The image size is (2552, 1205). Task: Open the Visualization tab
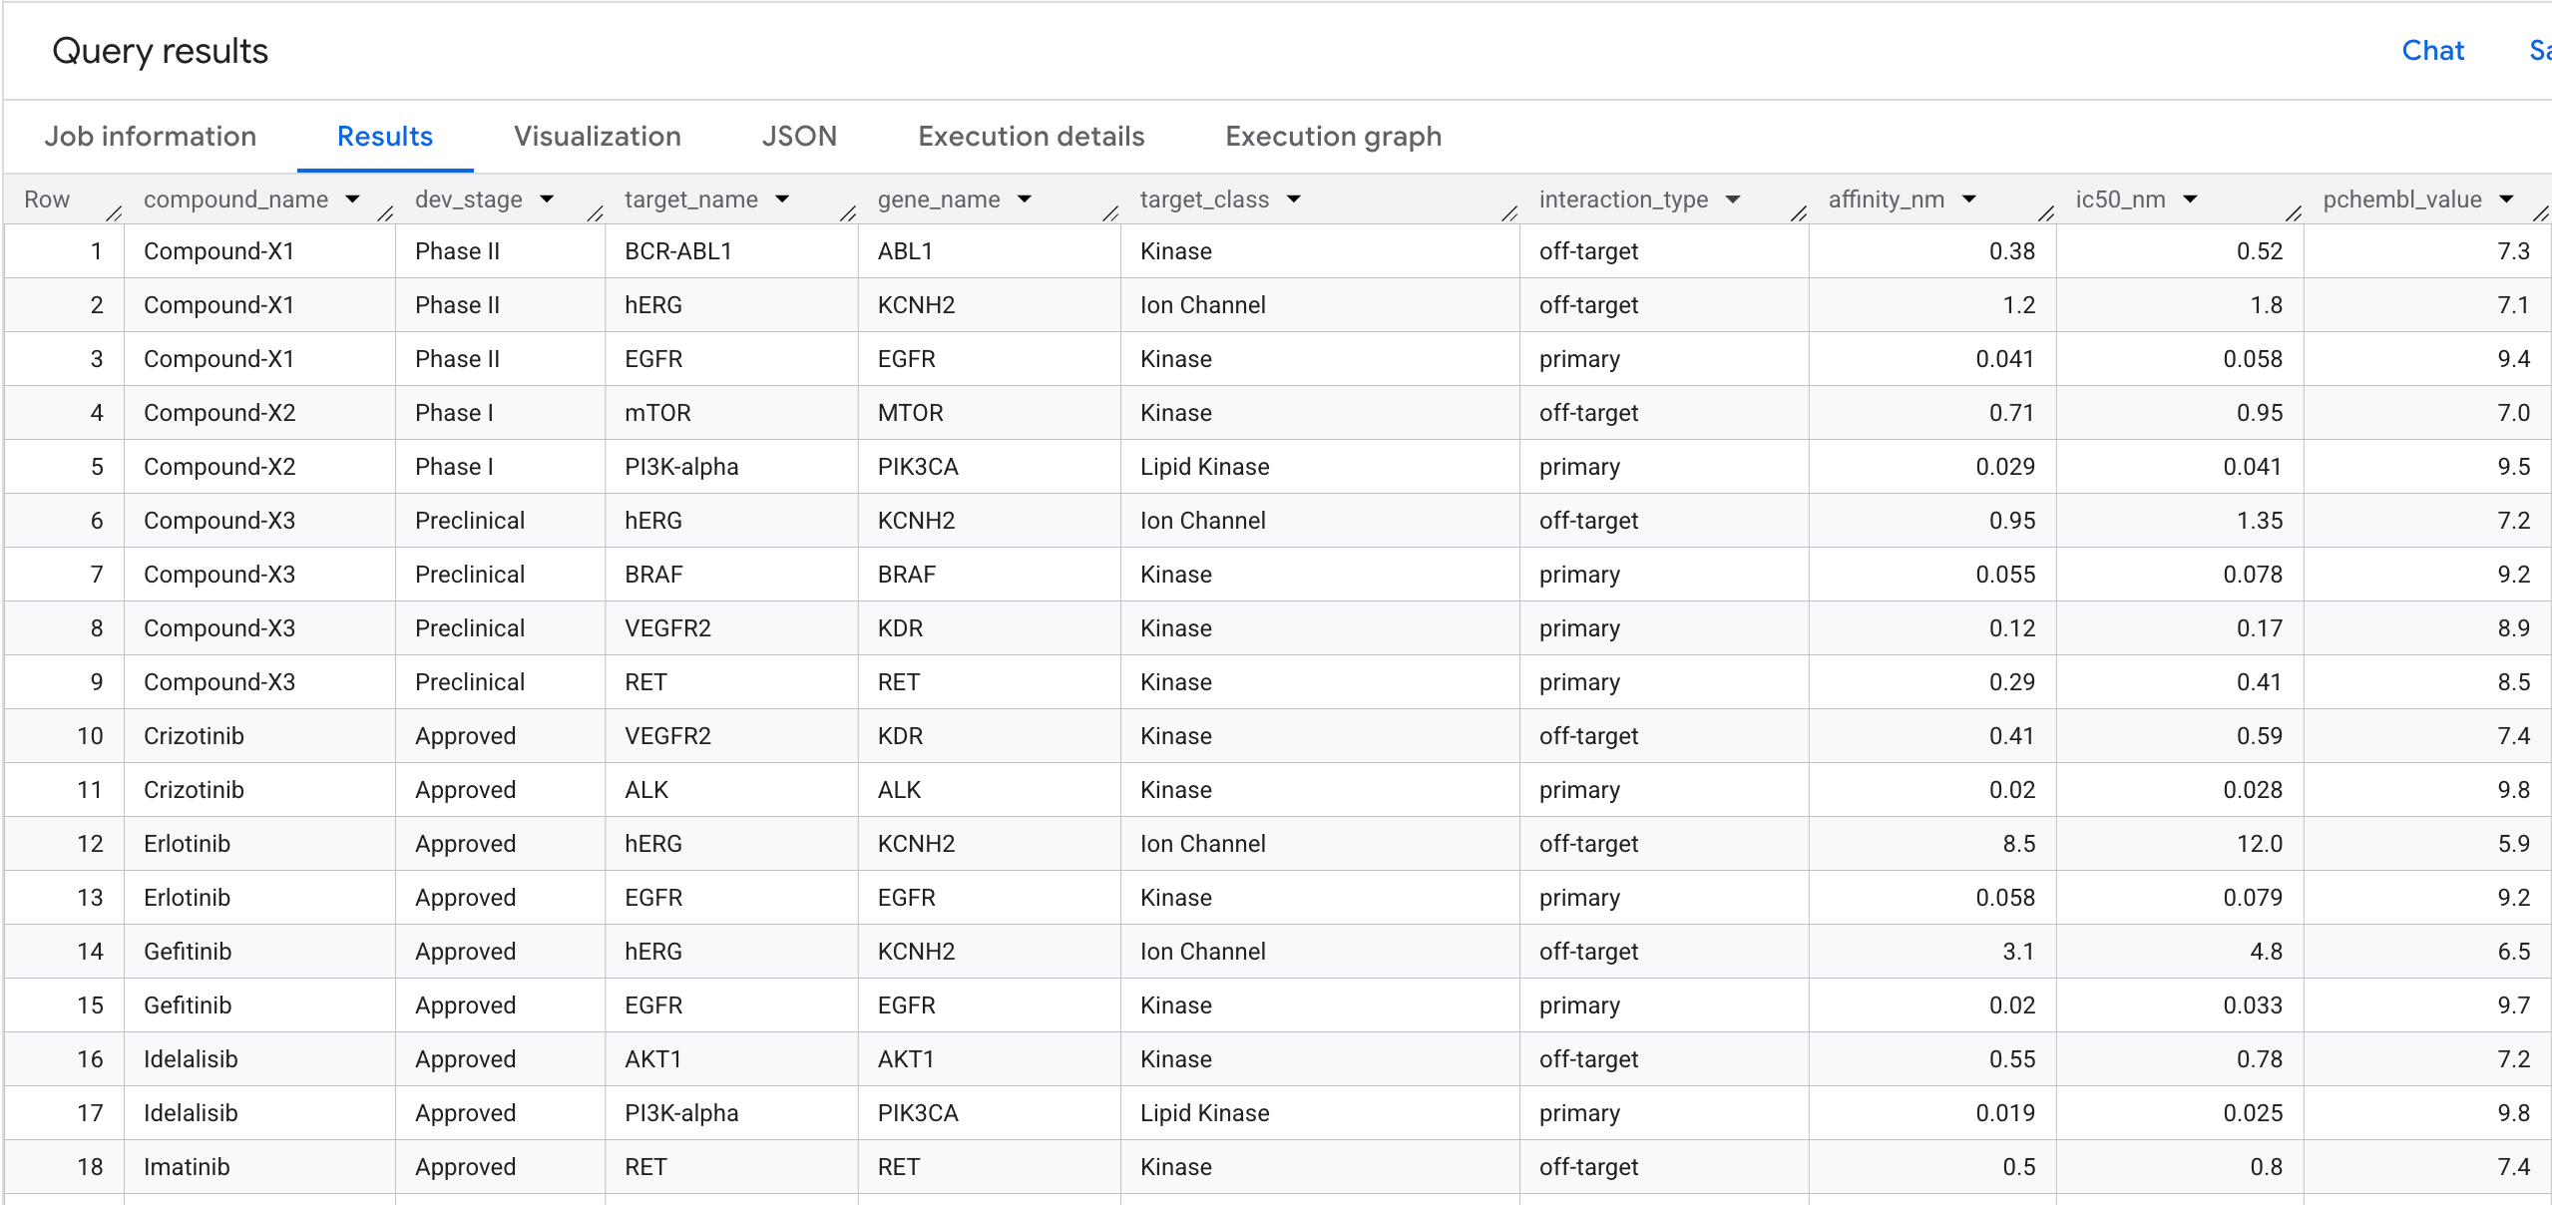[x=598, y=137]
